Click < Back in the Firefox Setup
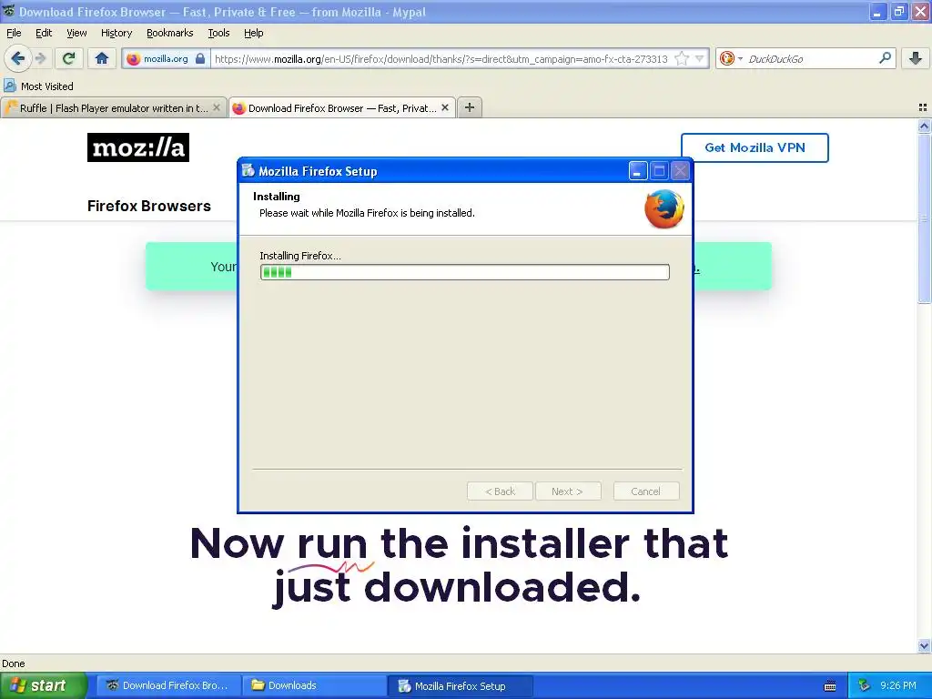Viewport: 932px width, 699px height. click(x=500, y=491)
